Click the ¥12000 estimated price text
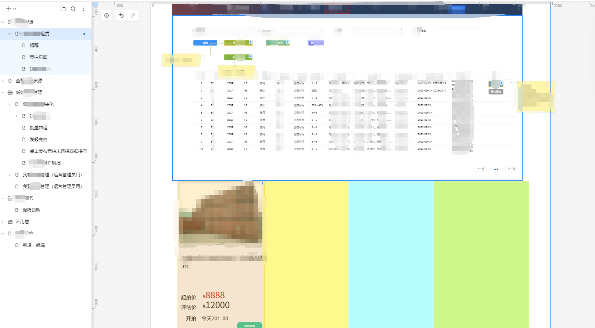 tap(216, 305)
